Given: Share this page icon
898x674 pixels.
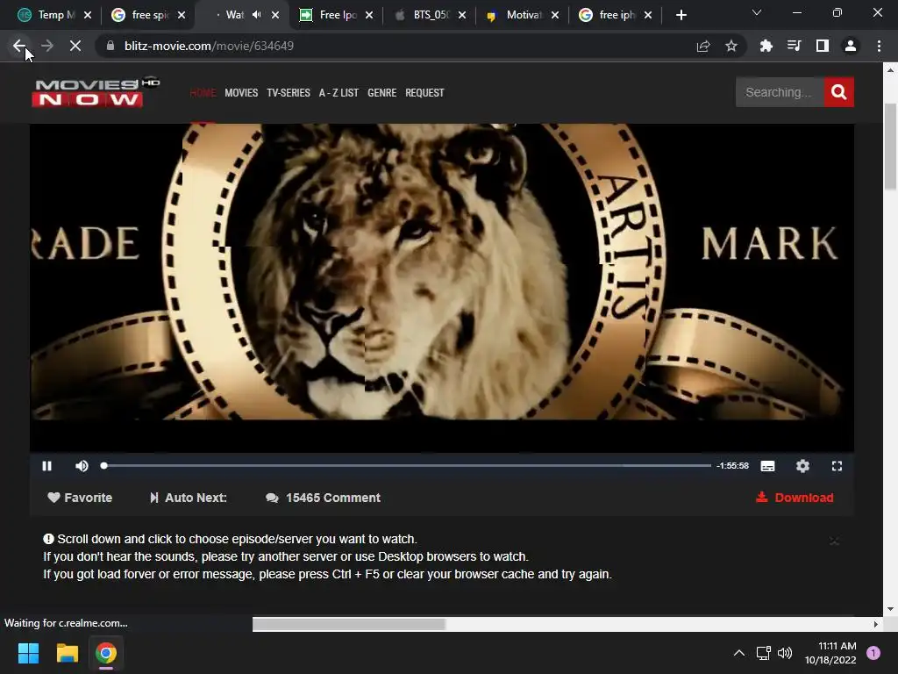Looking at the screenshot, I should 703,46.
